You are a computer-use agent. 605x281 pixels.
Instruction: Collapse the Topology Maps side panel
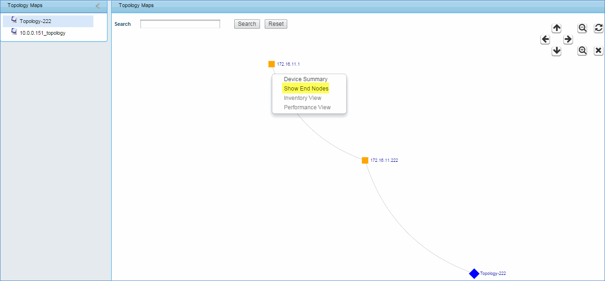98,6
